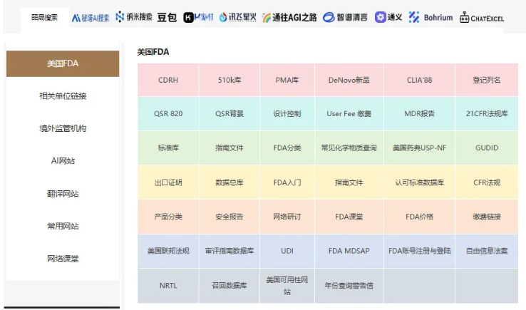Open the 设计控制 cell
The image size is (526, 310).
pyautogui.click(x=287, y=114)
